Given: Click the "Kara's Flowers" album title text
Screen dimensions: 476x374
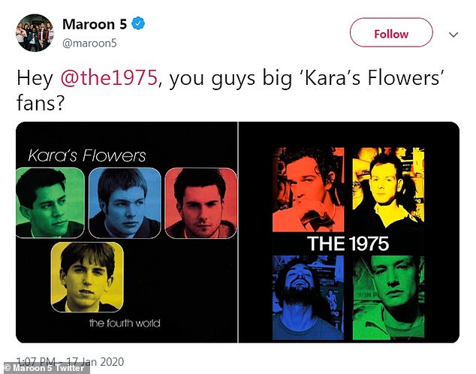Looking at the screenshot, I should 87,156.
